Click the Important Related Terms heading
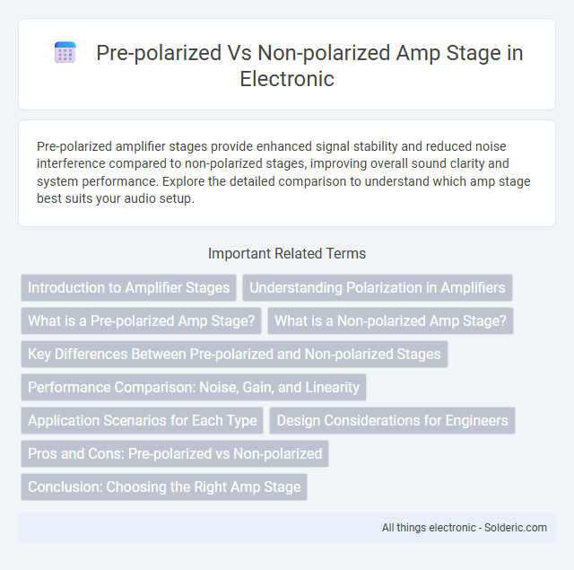The image size is (574, 570). pyautogui.click(x=287, y=253)
